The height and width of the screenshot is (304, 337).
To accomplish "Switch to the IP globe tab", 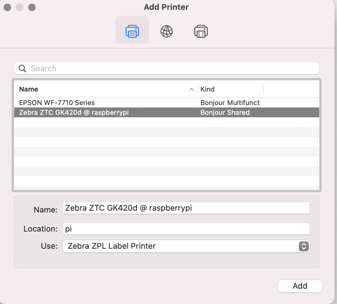I will point(167,31).
